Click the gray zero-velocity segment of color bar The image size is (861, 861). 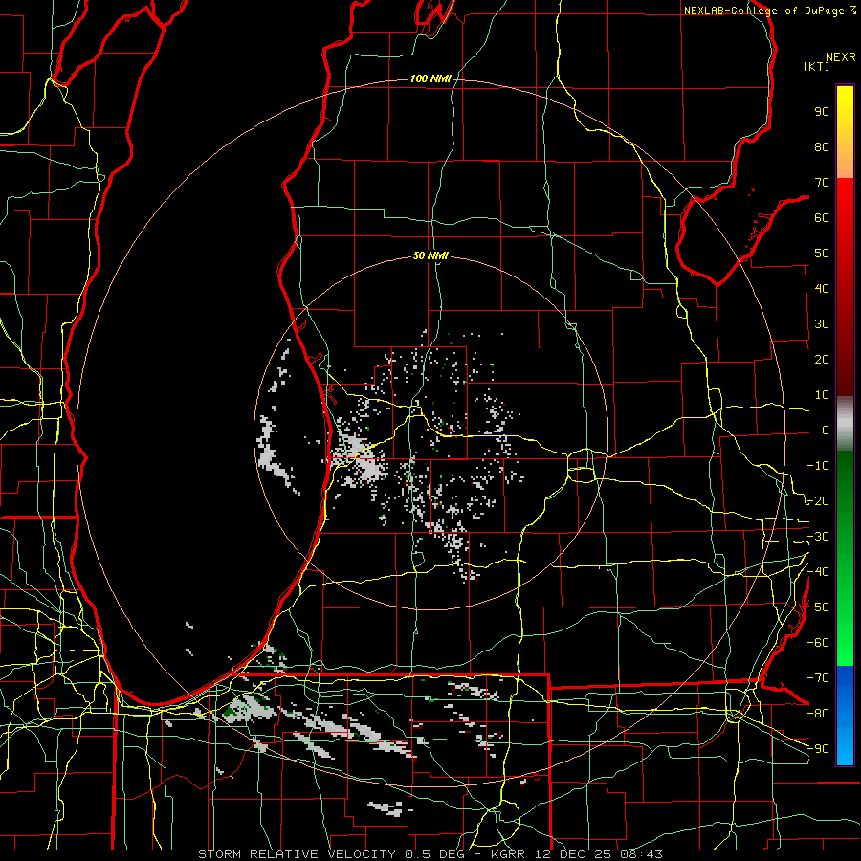pyautogui.click(x=845, y=424)
